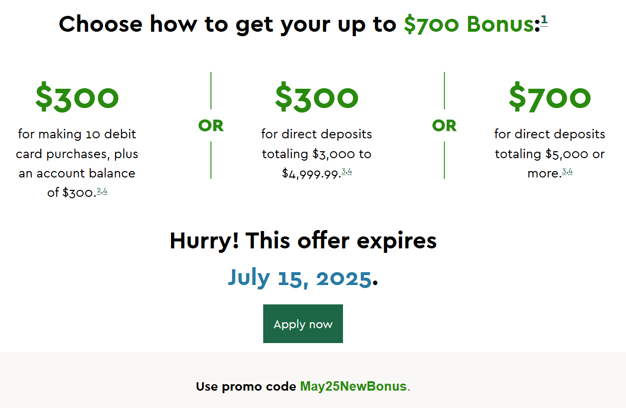This screenshot has width=626, height=408.
Task: Click the $300 amount for debit card purchases
Action: point(77,97)
